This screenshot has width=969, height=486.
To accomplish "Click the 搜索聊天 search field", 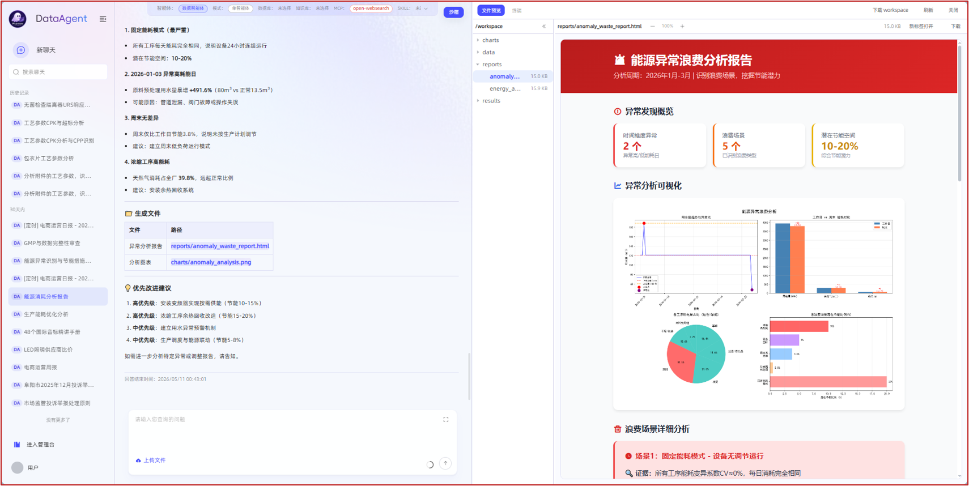I will 58,72.
